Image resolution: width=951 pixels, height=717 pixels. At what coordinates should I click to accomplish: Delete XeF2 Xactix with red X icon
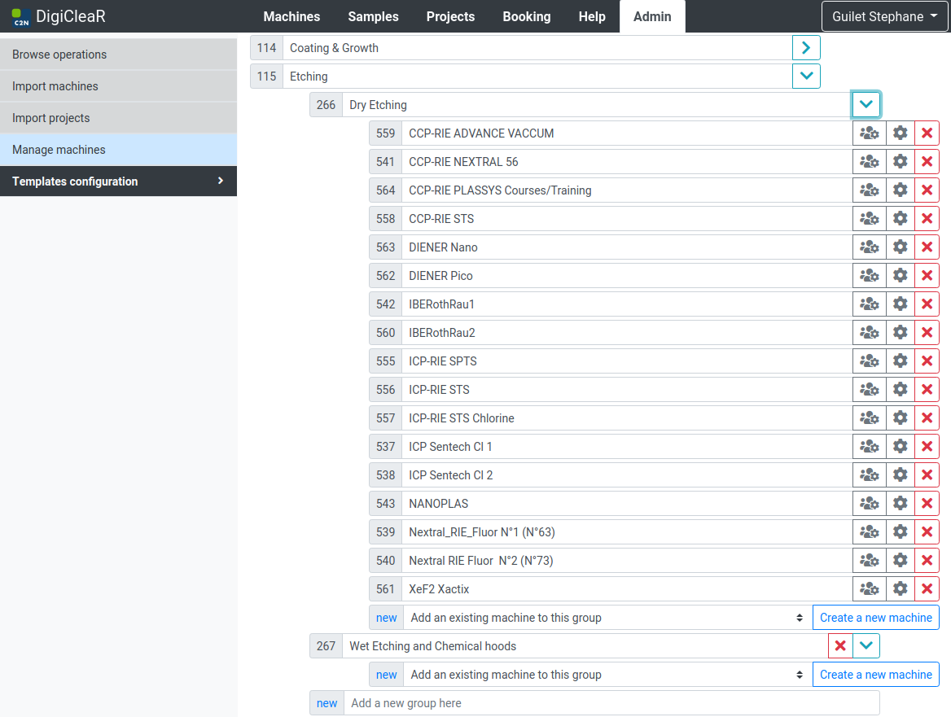[927, 589]
